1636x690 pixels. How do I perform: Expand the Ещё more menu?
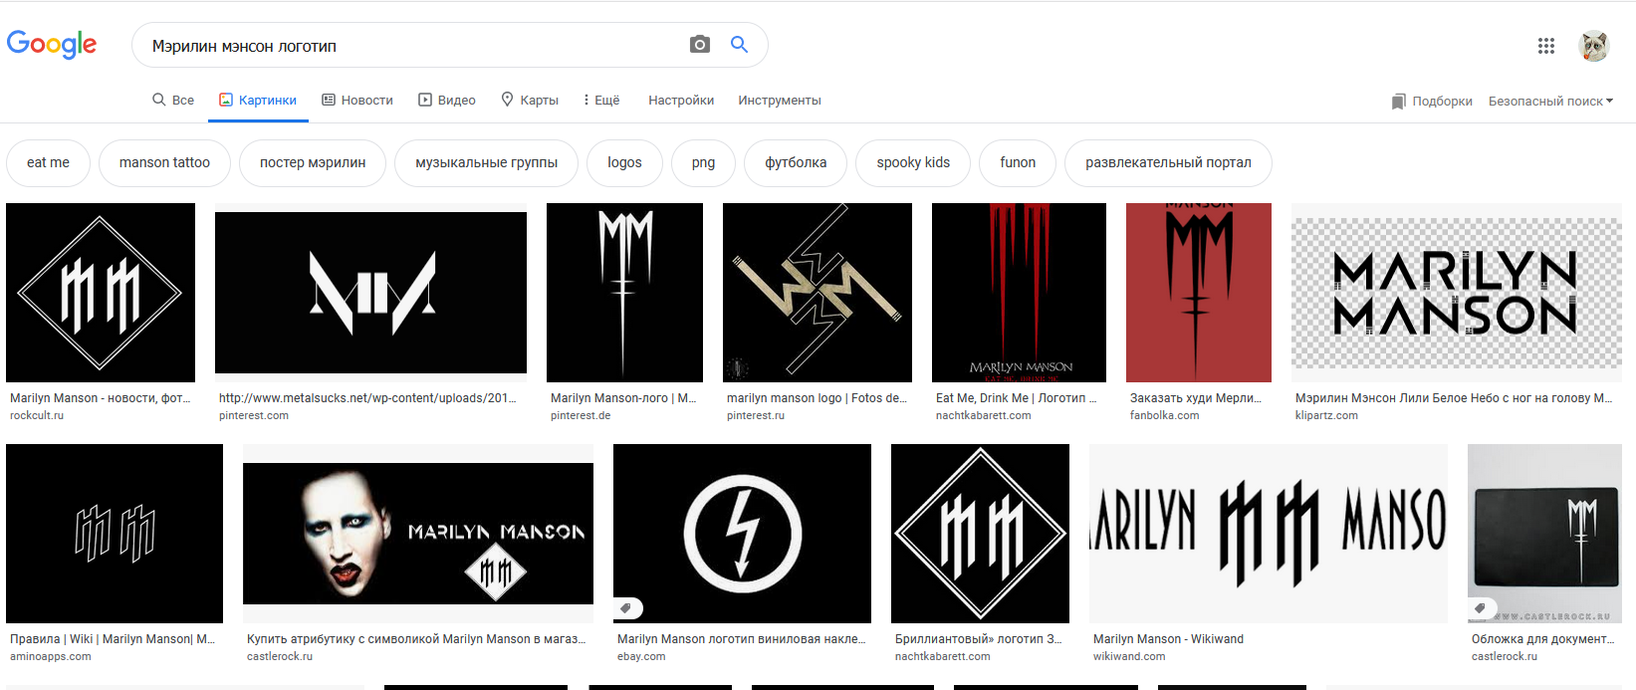601,101
